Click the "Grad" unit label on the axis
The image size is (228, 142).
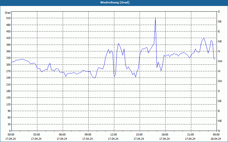point(8,13)
